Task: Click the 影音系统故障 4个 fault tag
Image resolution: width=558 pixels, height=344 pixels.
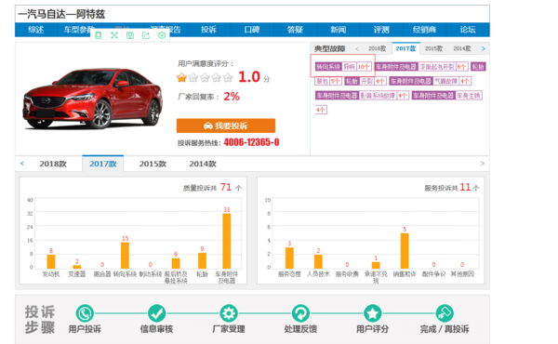Action: click(x=362, y=96)
